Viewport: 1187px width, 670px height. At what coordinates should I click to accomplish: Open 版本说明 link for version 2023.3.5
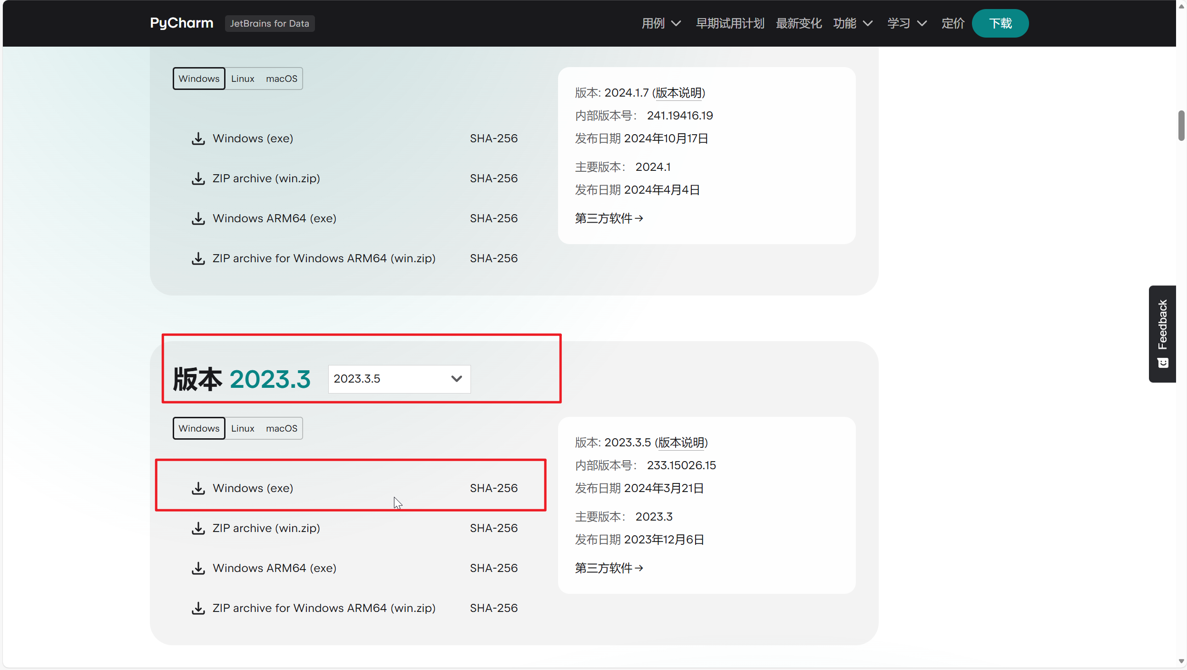[x=681, y=443]
